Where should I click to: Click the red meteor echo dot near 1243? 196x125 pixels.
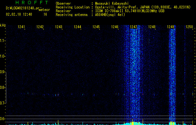click(x=58, y=95)
